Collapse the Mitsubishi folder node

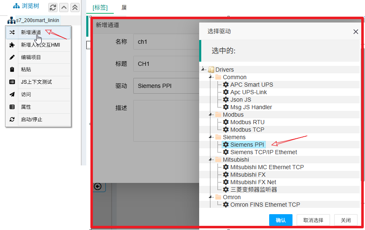pos(211,160)
